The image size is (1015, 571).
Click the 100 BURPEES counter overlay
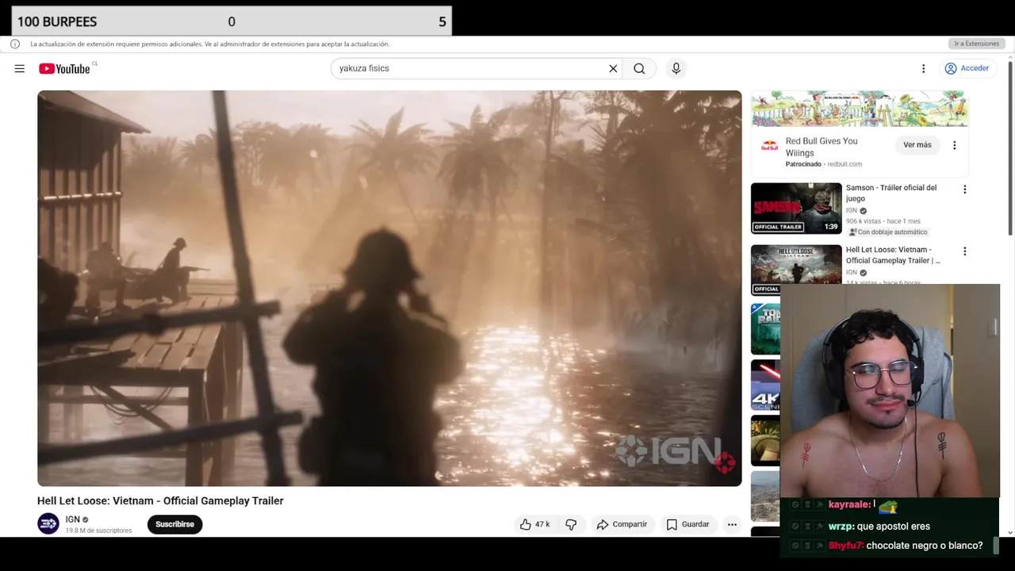click(x=232, y=21)
